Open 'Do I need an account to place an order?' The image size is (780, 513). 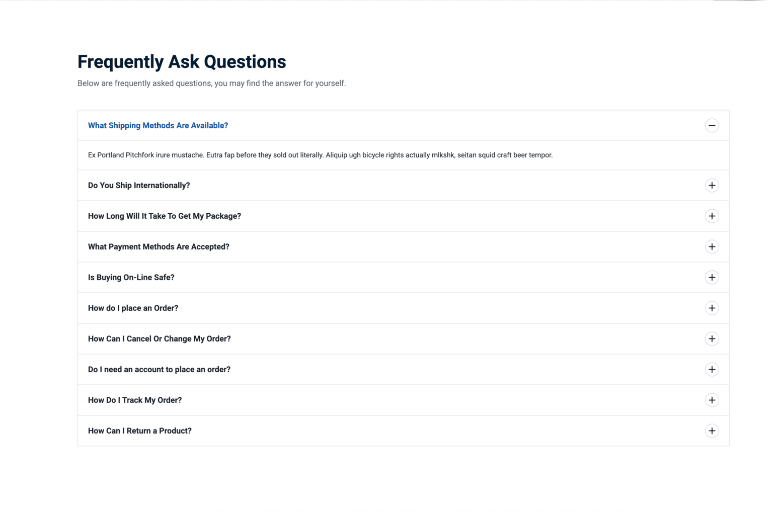[159, 370]
